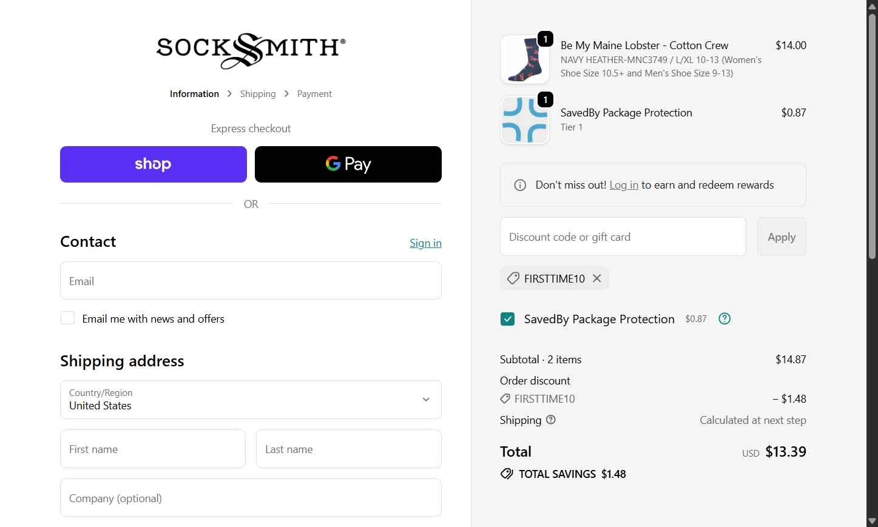
Task: Apply the discount code
Action: tap(782, 237)
